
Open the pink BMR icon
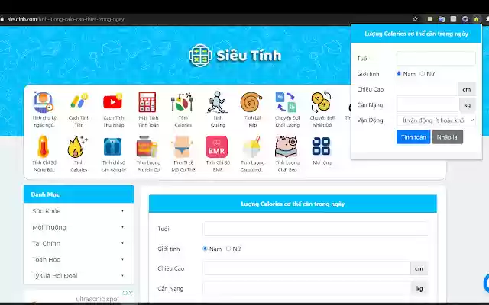(216, 146)
